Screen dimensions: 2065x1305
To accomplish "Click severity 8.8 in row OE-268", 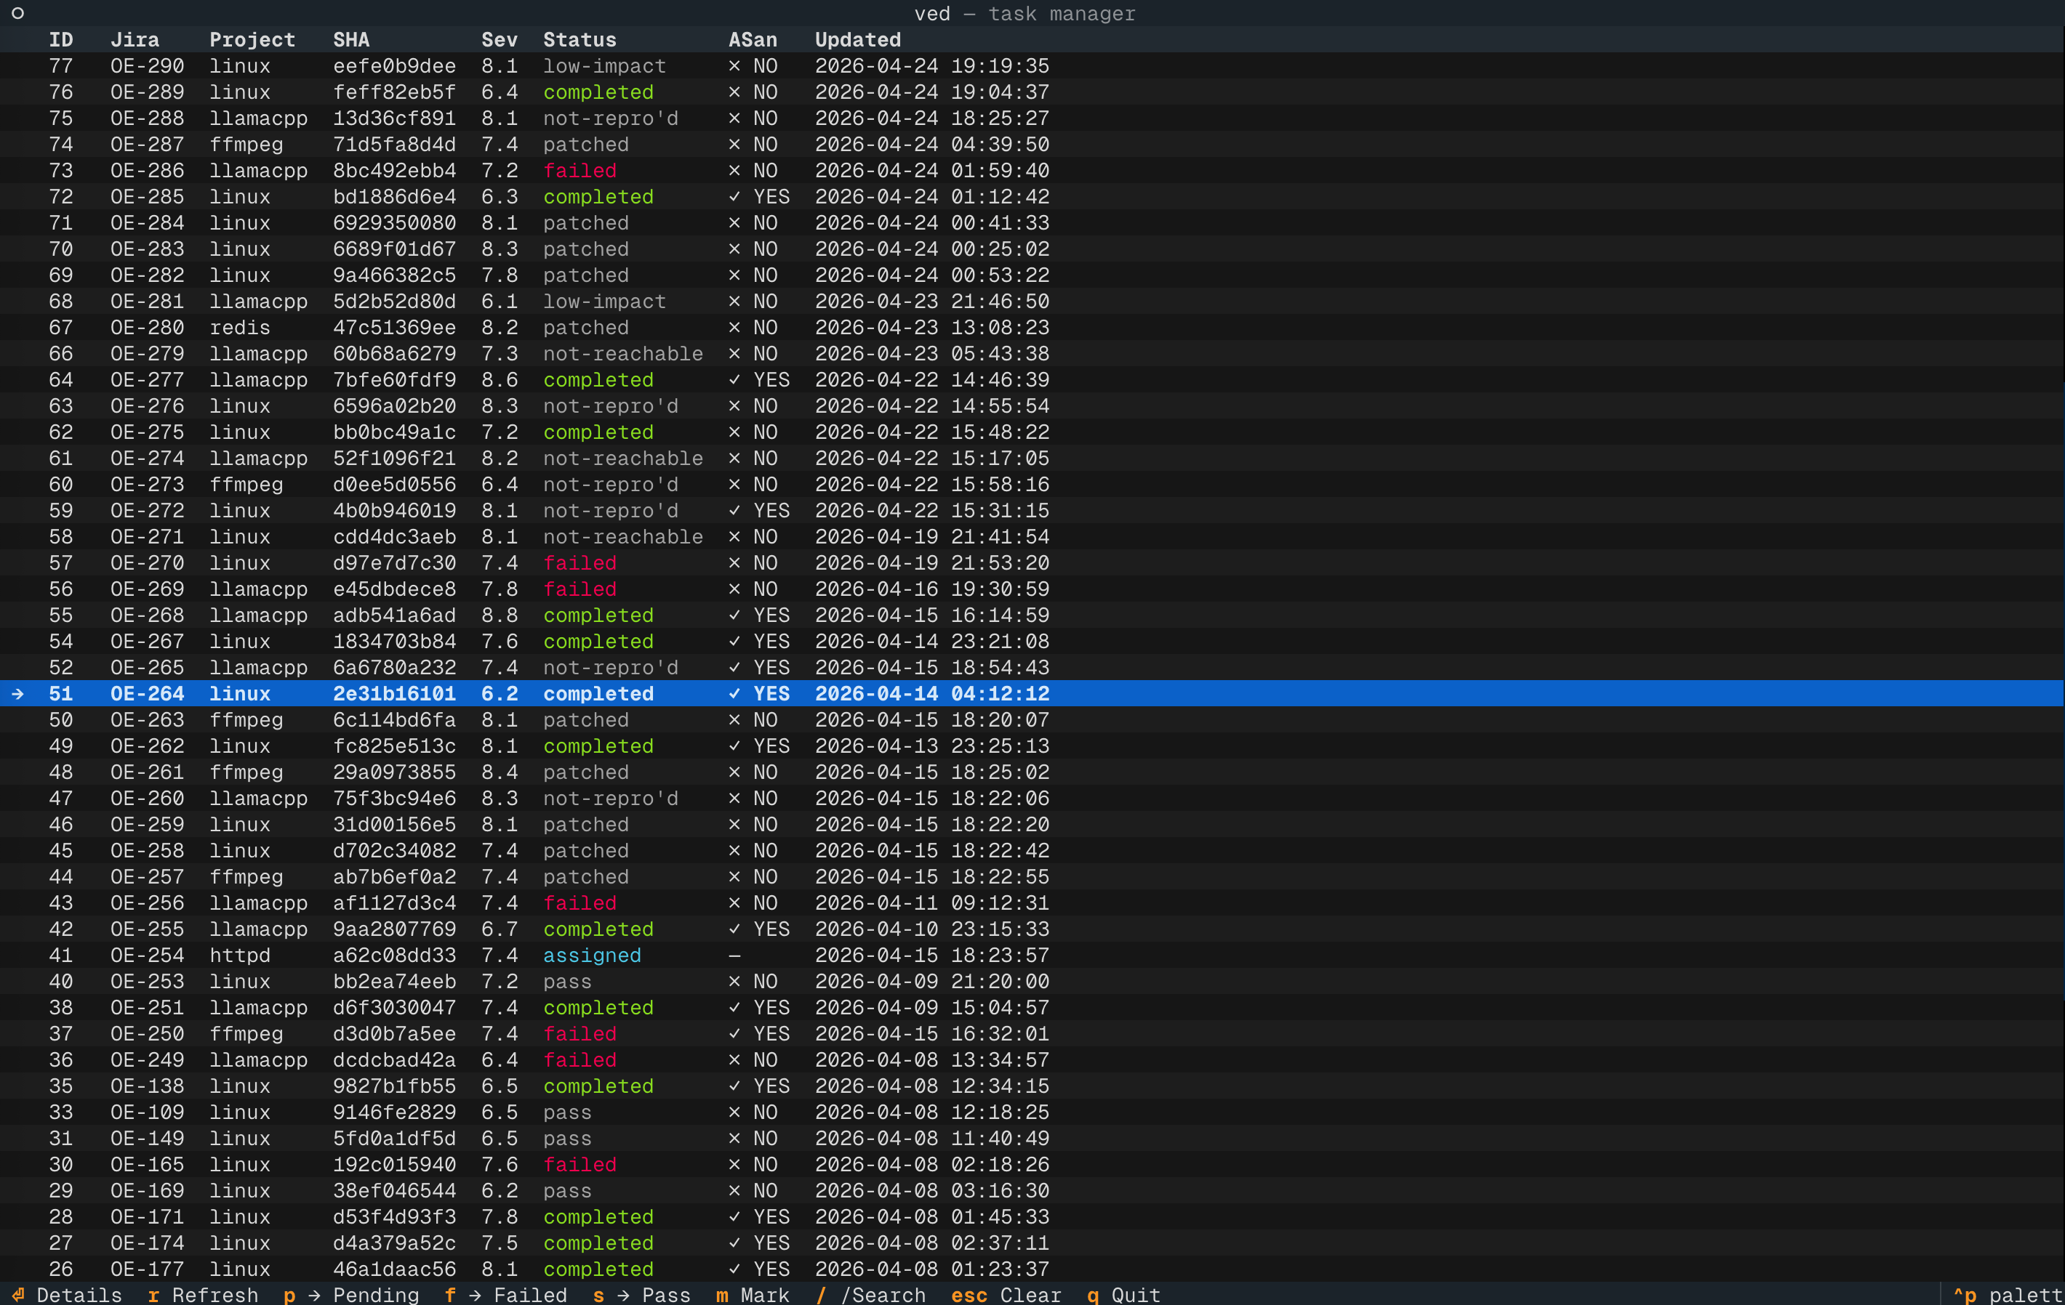I will pyautogui.click(x=499, y=615).
